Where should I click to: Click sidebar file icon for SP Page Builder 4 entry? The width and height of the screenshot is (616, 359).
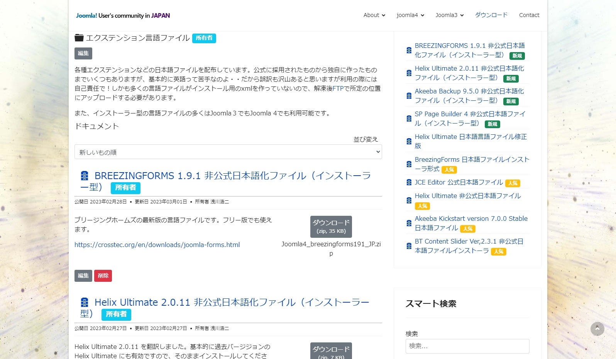point(409,119)
